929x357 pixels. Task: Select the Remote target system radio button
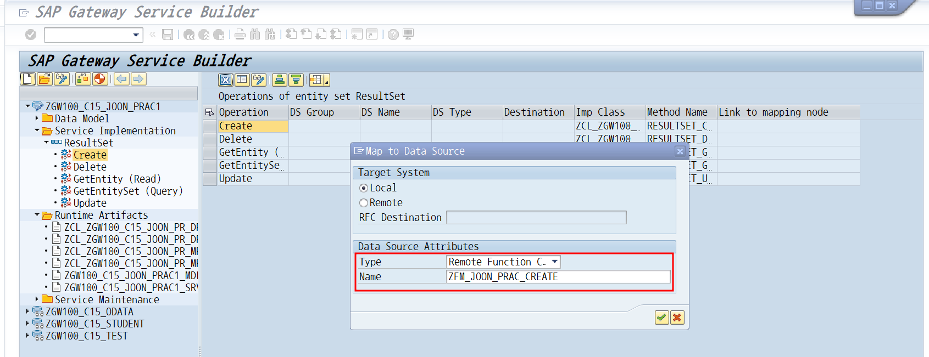(x=364, y=203)
